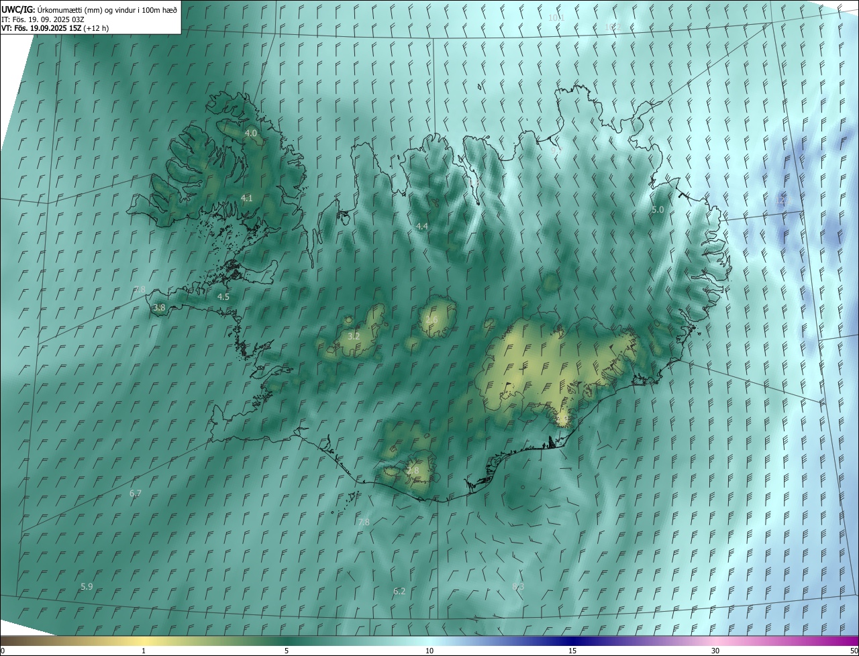This screenshot has height=656, width=859.
Task: Click the legend tick label 15
Action: pos(572,651)
